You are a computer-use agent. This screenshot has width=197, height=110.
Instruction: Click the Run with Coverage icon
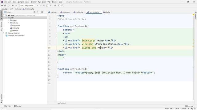pos(44,5)
